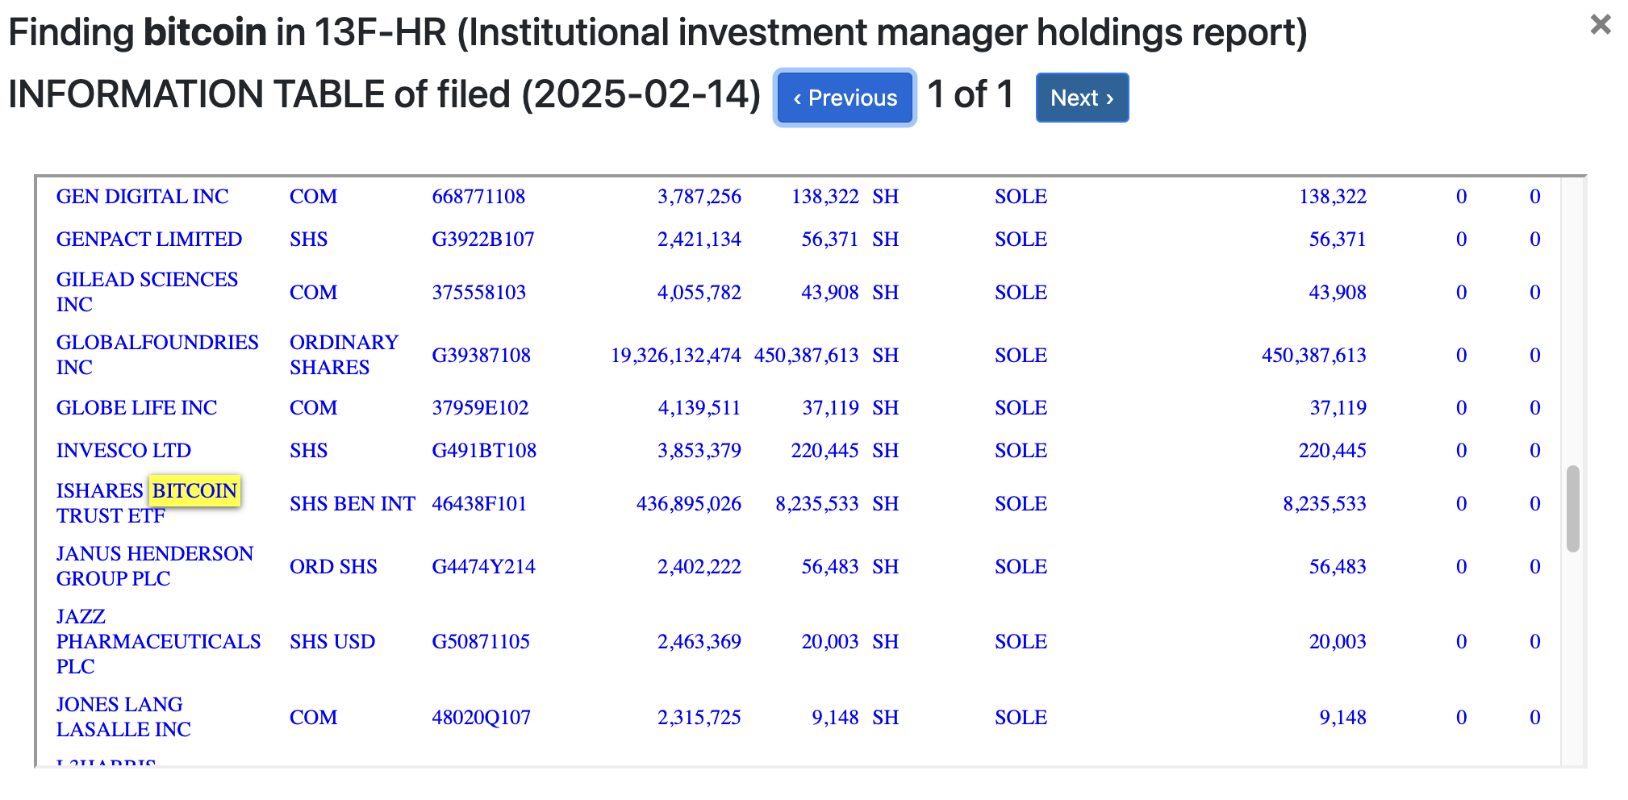1628x800 pixels.
Task: Select the GLOBALFOUNDRIES INC entry
Action: click(x=157, y=354)
